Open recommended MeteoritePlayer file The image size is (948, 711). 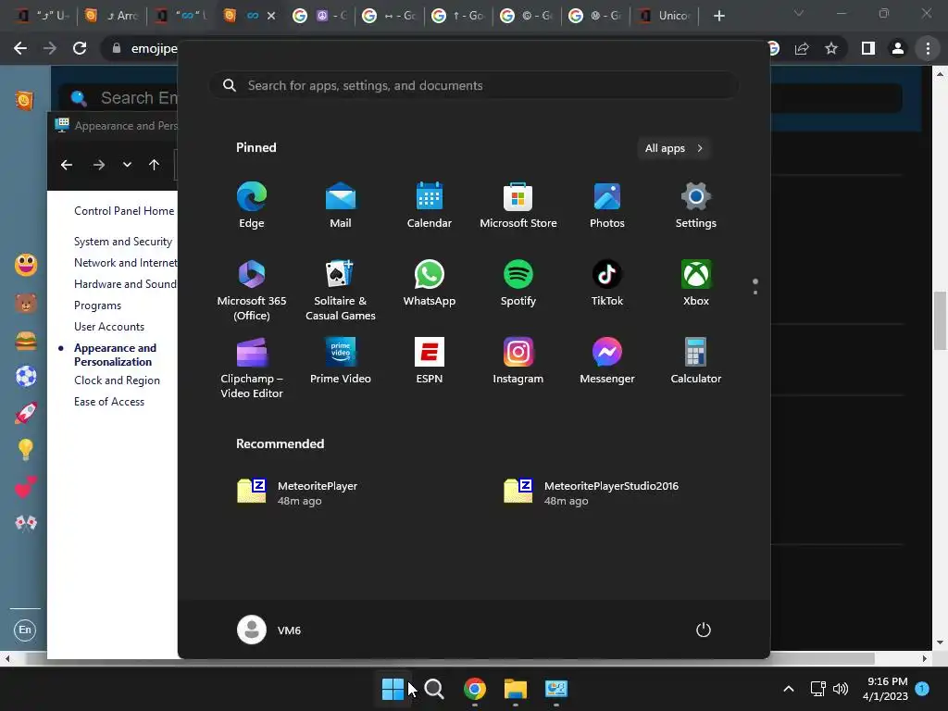(297, 493)
